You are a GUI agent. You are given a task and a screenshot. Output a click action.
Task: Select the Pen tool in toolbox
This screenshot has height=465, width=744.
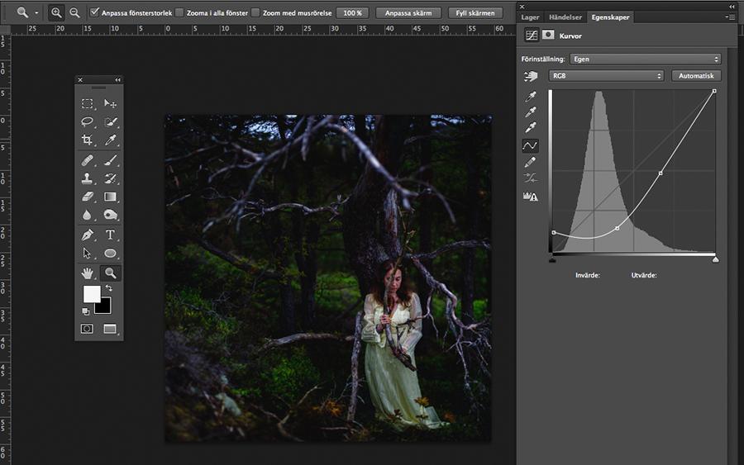click(87, 235)
